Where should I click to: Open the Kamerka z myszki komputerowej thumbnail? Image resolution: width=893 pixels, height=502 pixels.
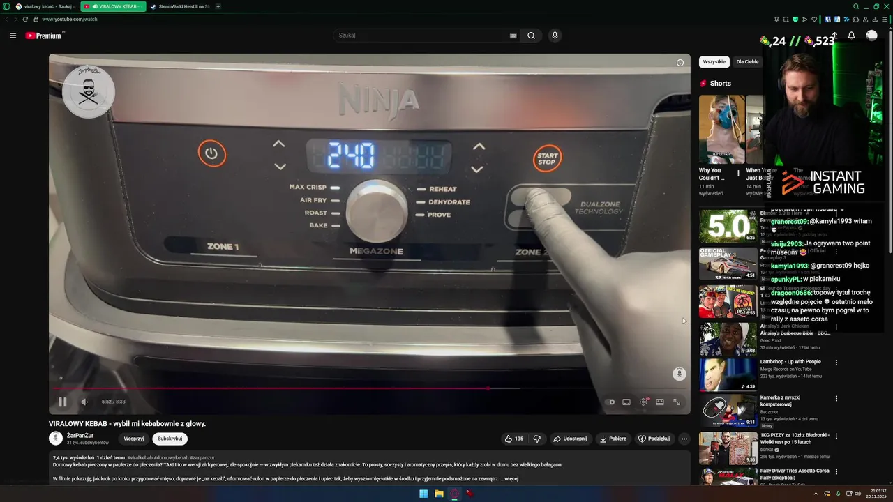tap(728, 411)
